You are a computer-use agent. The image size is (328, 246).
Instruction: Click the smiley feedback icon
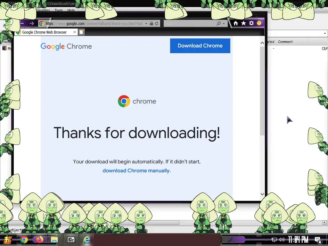coord(259,23)
